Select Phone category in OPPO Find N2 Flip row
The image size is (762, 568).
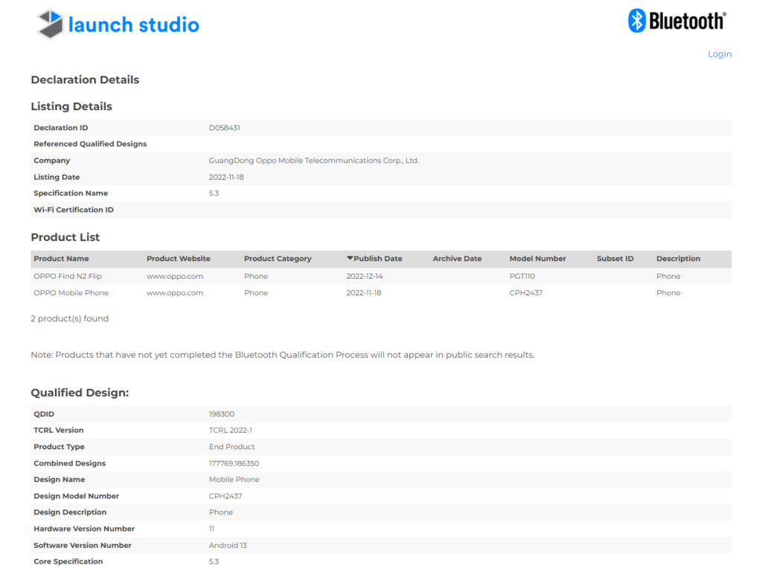tap(256, 277)
